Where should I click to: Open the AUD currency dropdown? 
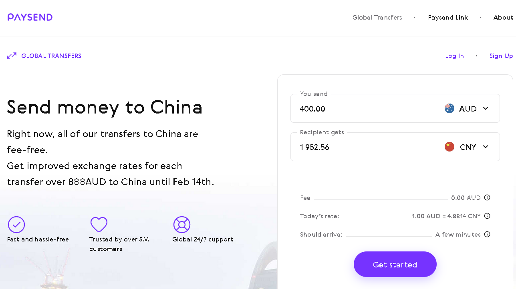486,108
